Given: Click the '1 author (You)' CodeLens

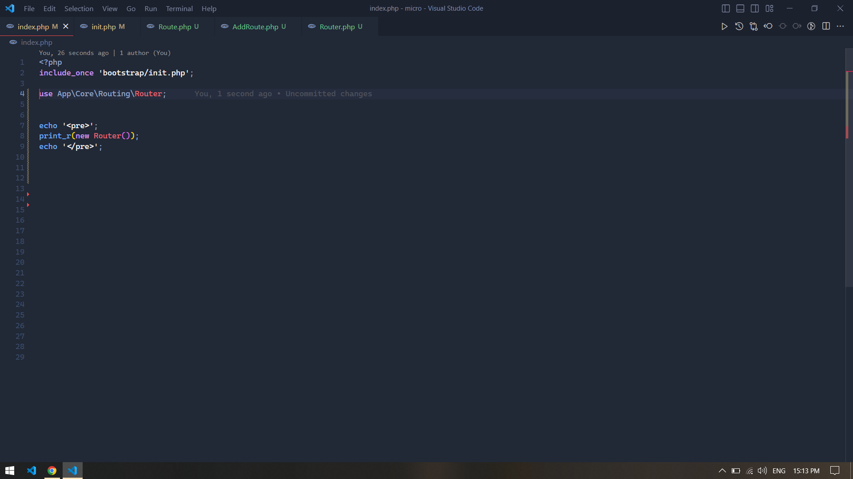Looking at the screenshot, I should pos(145,53).
